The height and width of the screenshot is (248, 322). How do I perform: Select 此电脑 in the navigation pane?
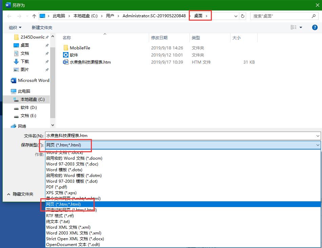pyautogui.click(x=24, y=91)
